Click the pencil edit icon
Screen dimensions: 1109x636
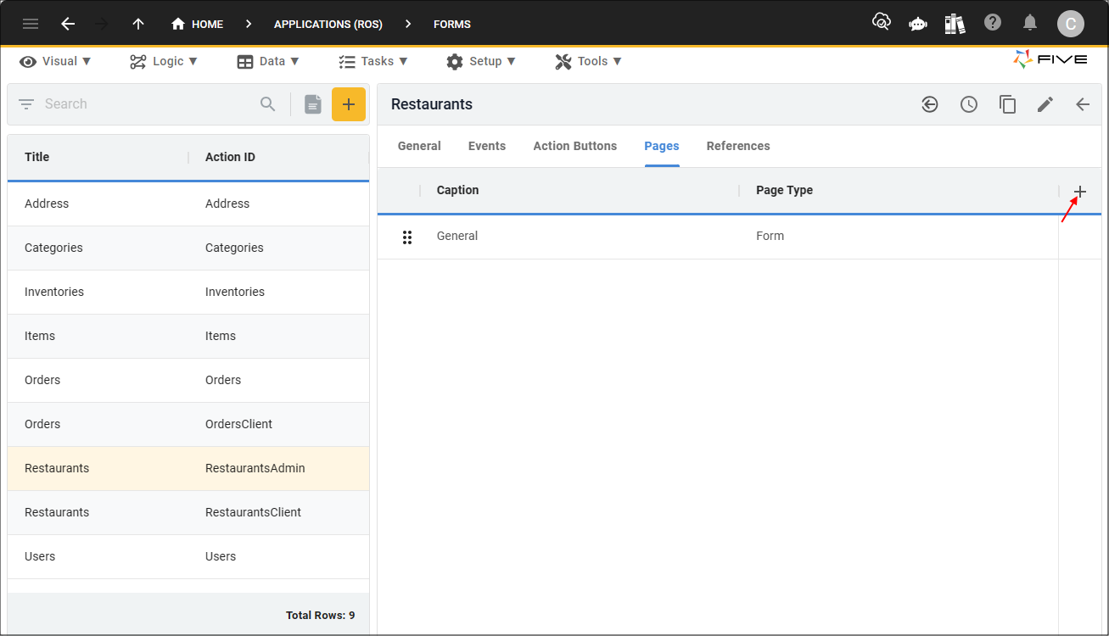tap(1045, 104)
